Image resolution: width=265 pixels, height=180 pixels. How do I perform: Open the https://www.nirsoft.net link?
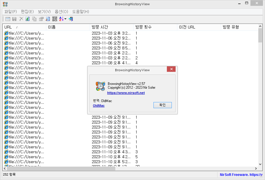(x=126, y=93)
